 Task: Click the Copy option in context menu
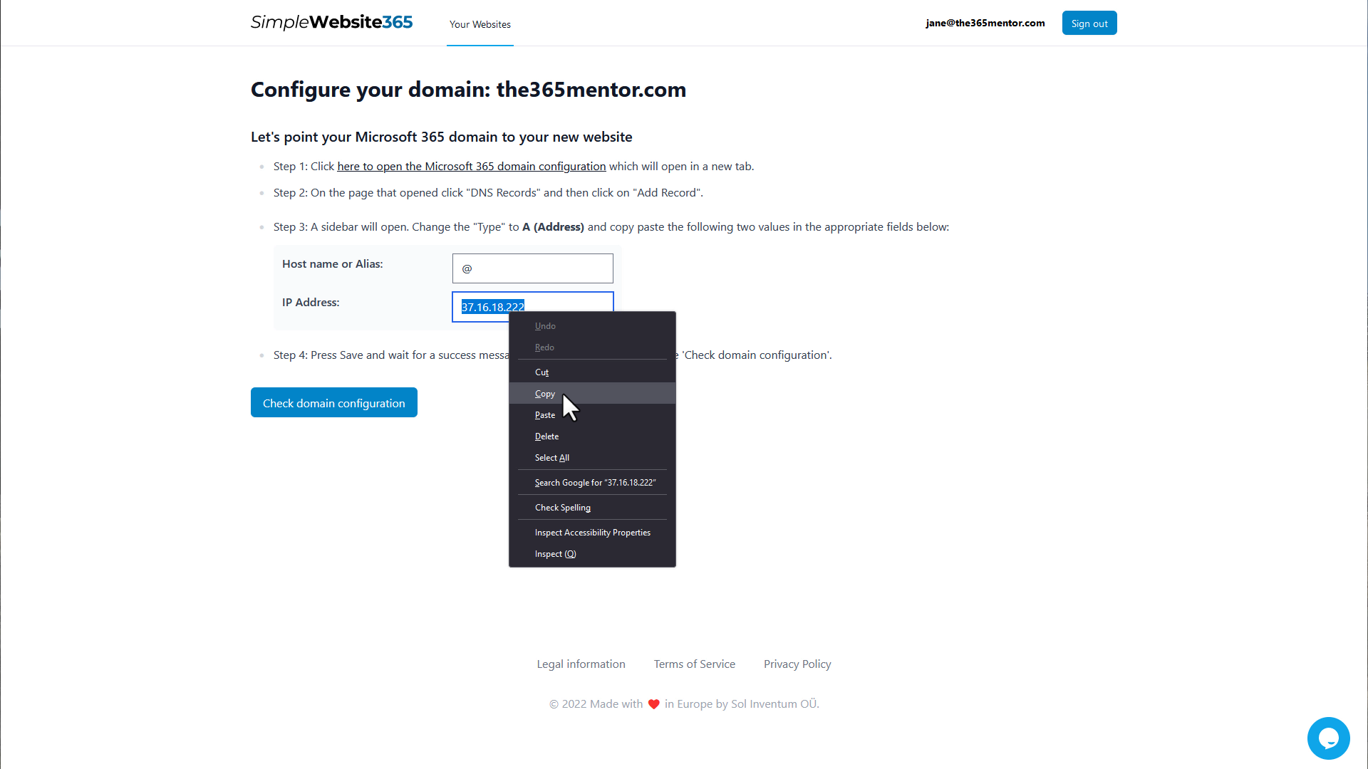pyautogui.click(x=544, y=392)
